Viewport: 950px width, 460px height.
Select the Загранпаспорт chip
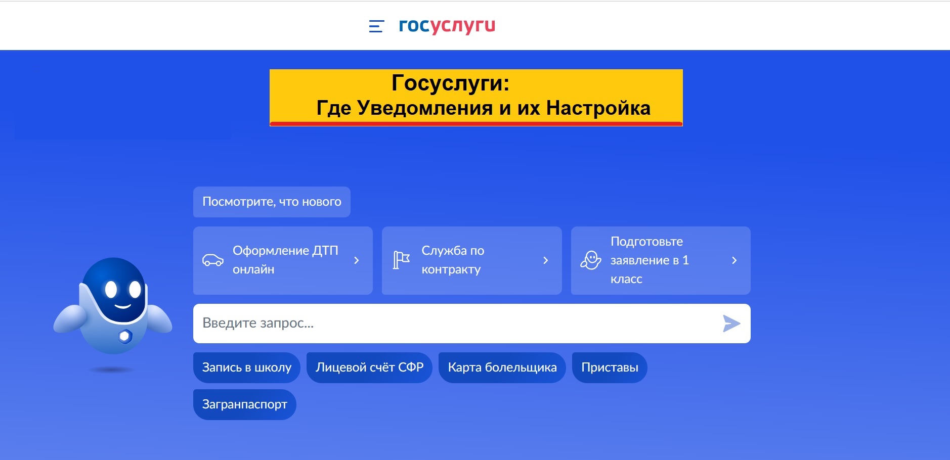coord(245,404)
